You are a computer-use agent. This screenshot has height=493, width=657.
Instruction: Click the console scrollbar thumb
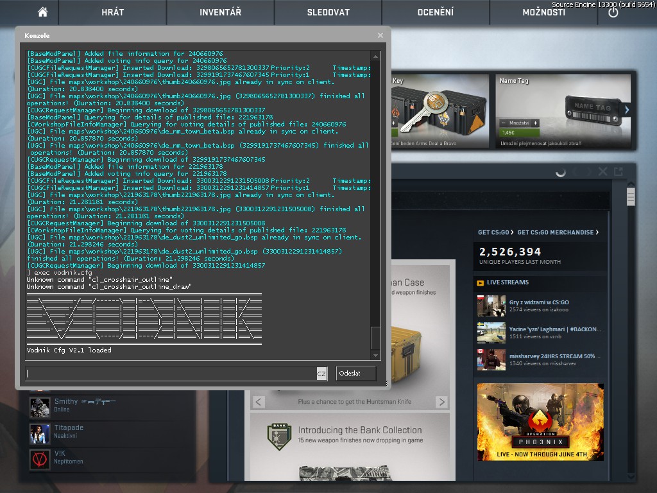375,338
